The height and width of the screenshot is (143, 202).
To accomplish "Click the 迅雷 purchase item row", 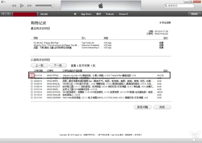I will coord(53,48).
